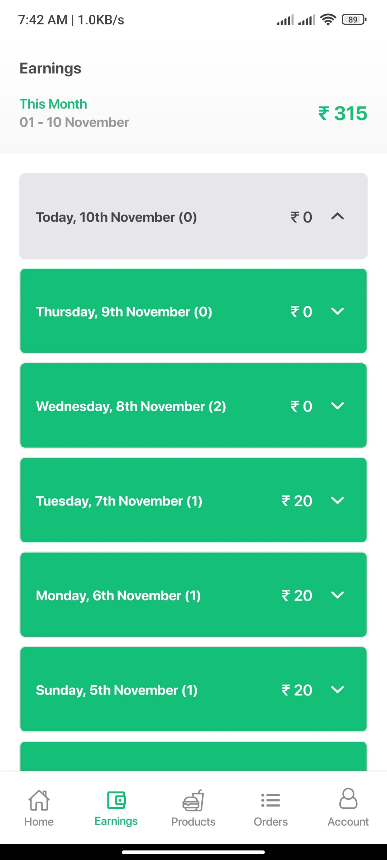Image resolution: width=387 pixels, height=860 pixels.
Task: Open the Products burger icon
Action: click(193, 800)
